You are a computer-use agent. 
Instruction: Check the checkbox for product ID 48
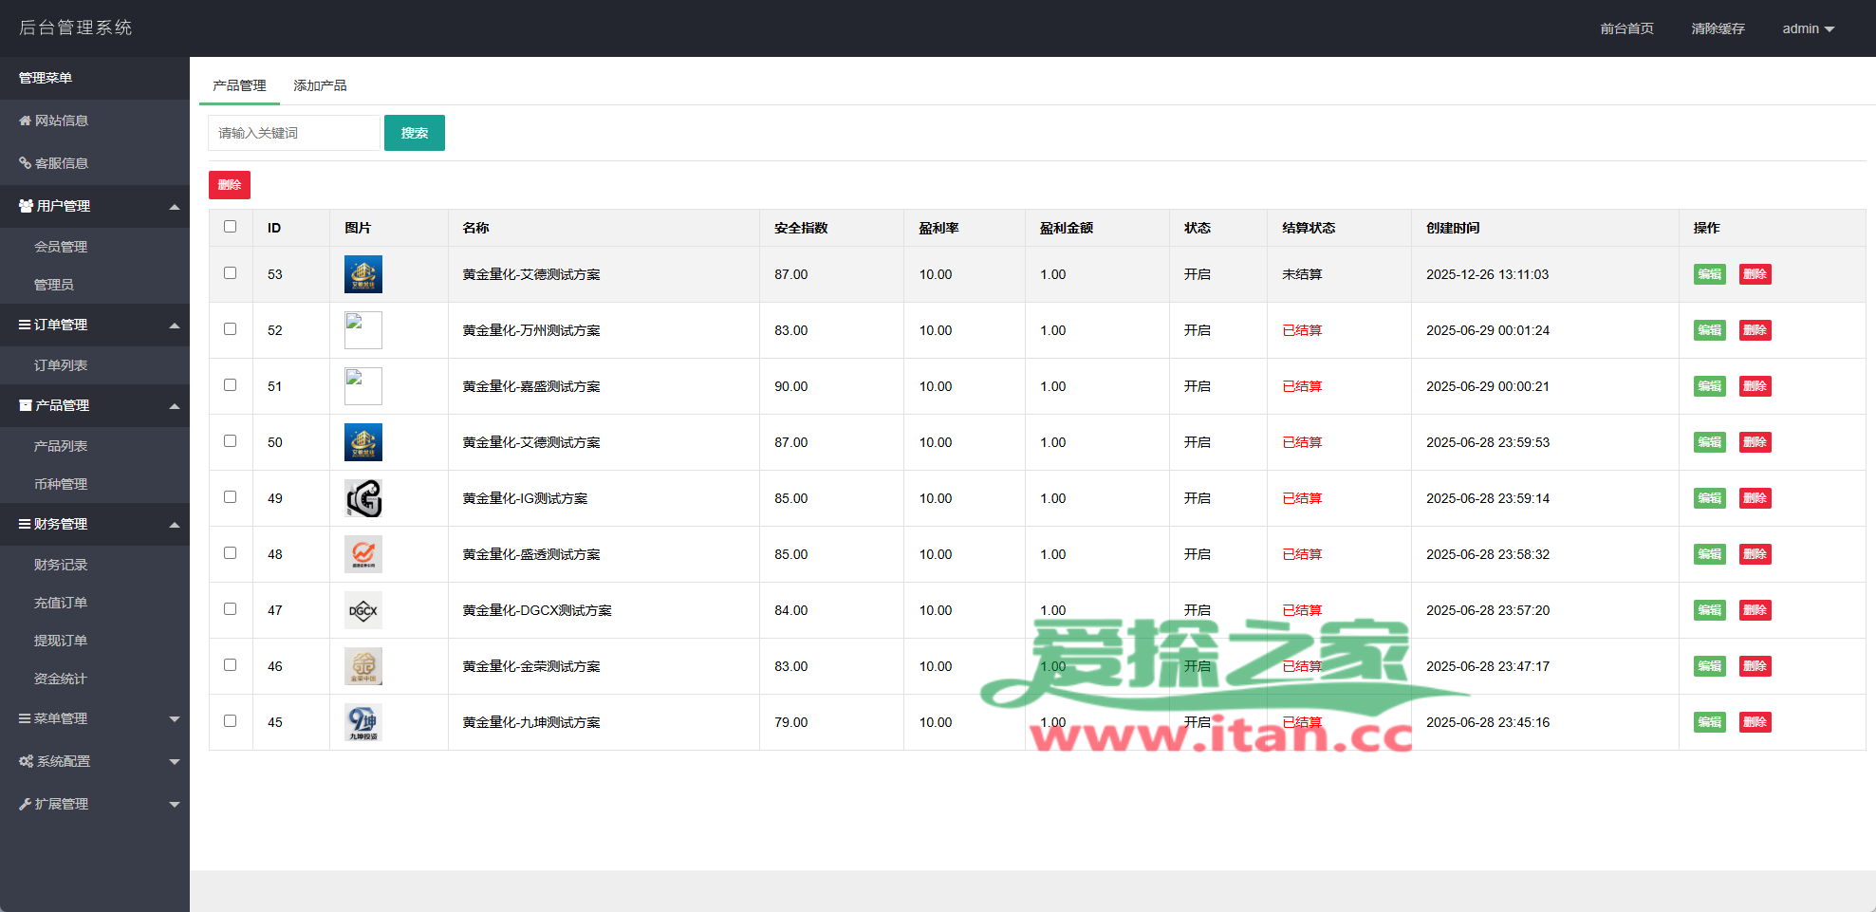(x=230, y=553)
